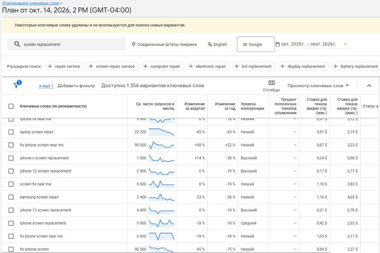This screenshot has height=253, width=380.
Task: Open the Google search network selector
Action: pos(256,44)
